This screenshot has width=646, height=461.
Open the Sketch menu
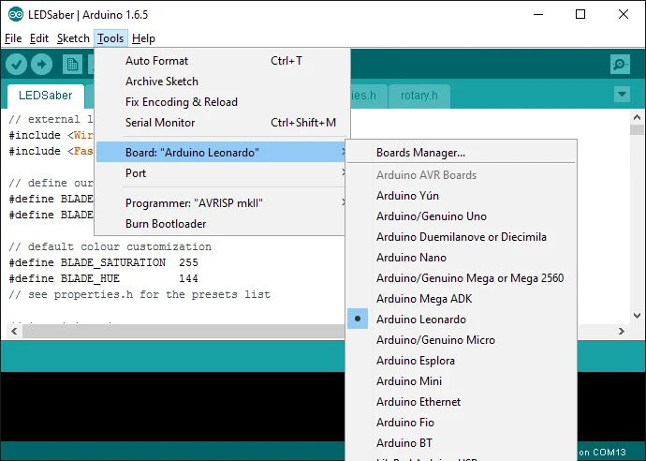click(73, 38)
